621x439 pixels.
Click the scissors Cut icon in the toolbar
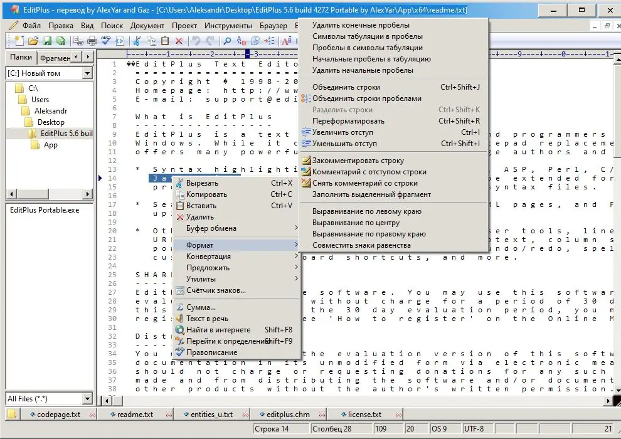(x=137, y=40)
